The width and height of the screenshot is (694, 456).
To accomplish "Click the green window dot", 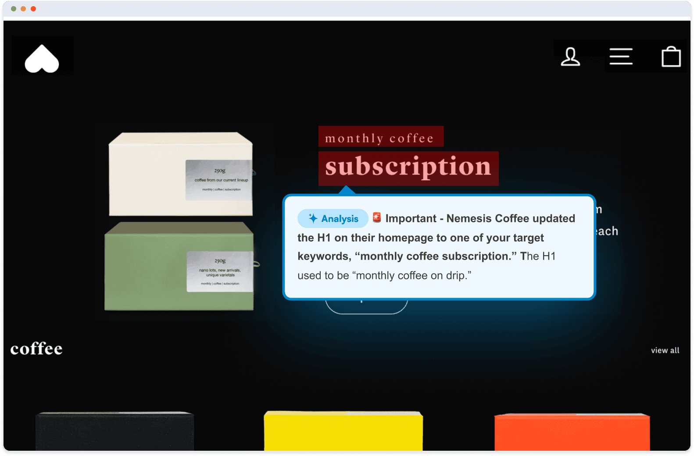I will (14, 9).
